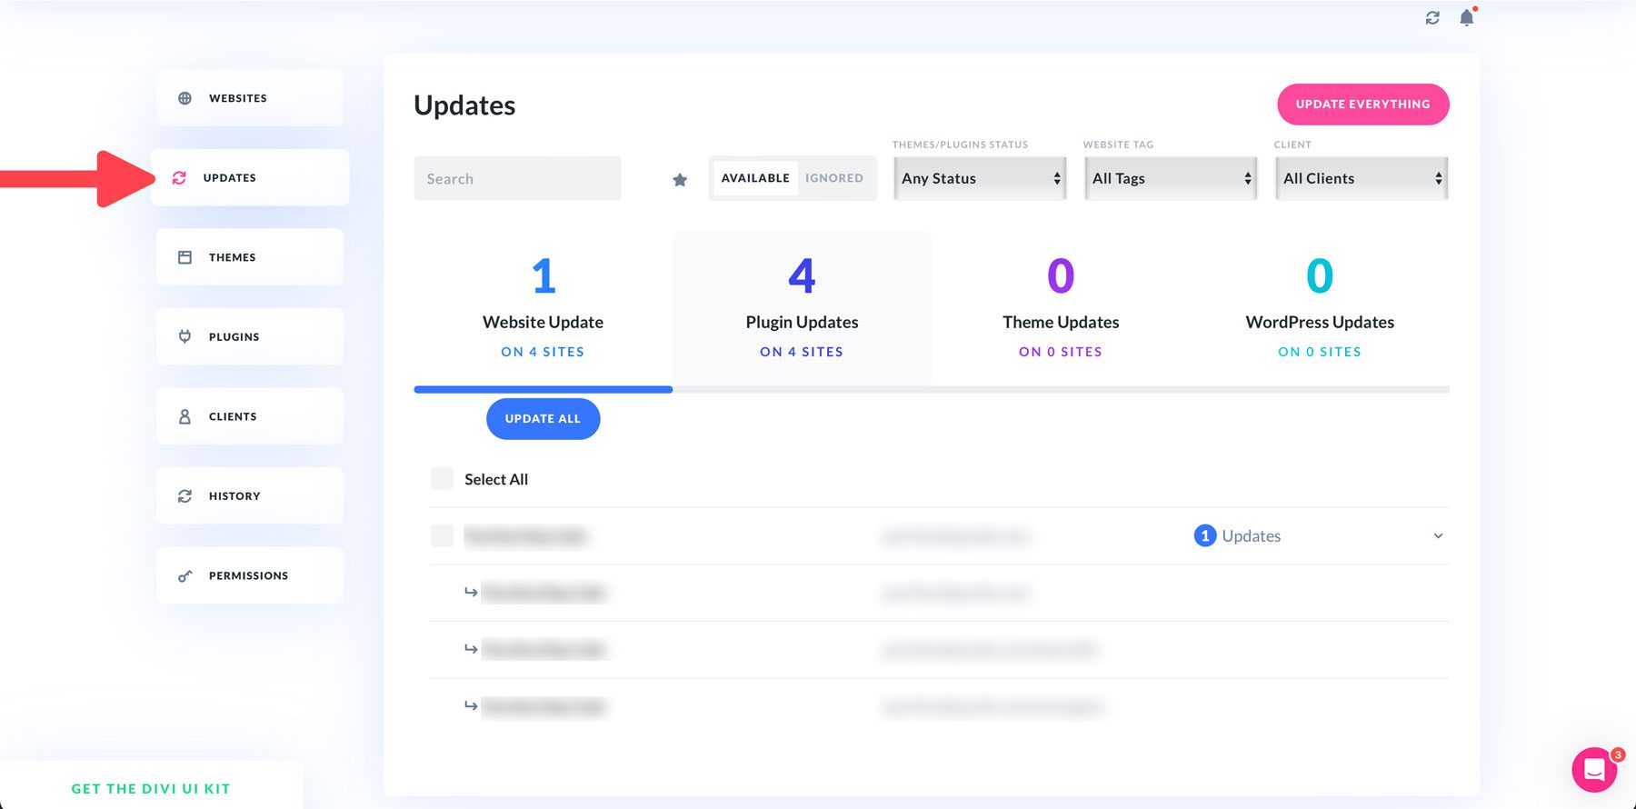Click the layout icon beside Themes

pyautogui.click(x=185, y=257)
